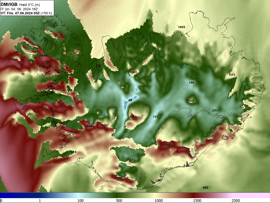
Task: Click the 1000 tick on the color scale
Action: tap(158, 201)
